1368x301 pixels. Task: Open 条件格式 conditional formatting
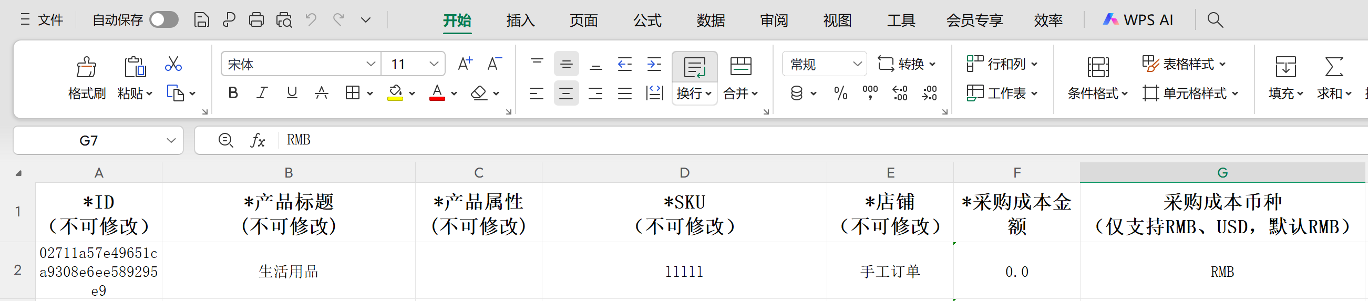1097,78
